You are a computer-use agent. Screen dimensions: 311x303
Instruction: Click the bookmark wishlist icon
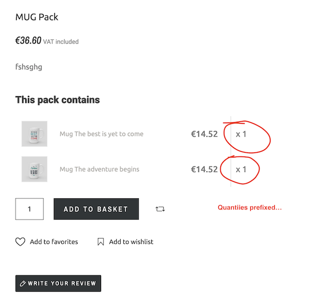[x=101, y=241]
